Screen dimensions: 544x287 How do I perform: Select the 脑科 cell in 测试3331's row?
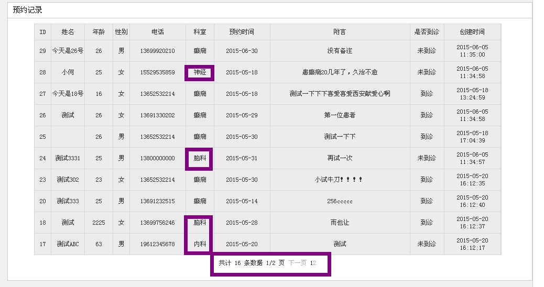[x=200, y=158]
